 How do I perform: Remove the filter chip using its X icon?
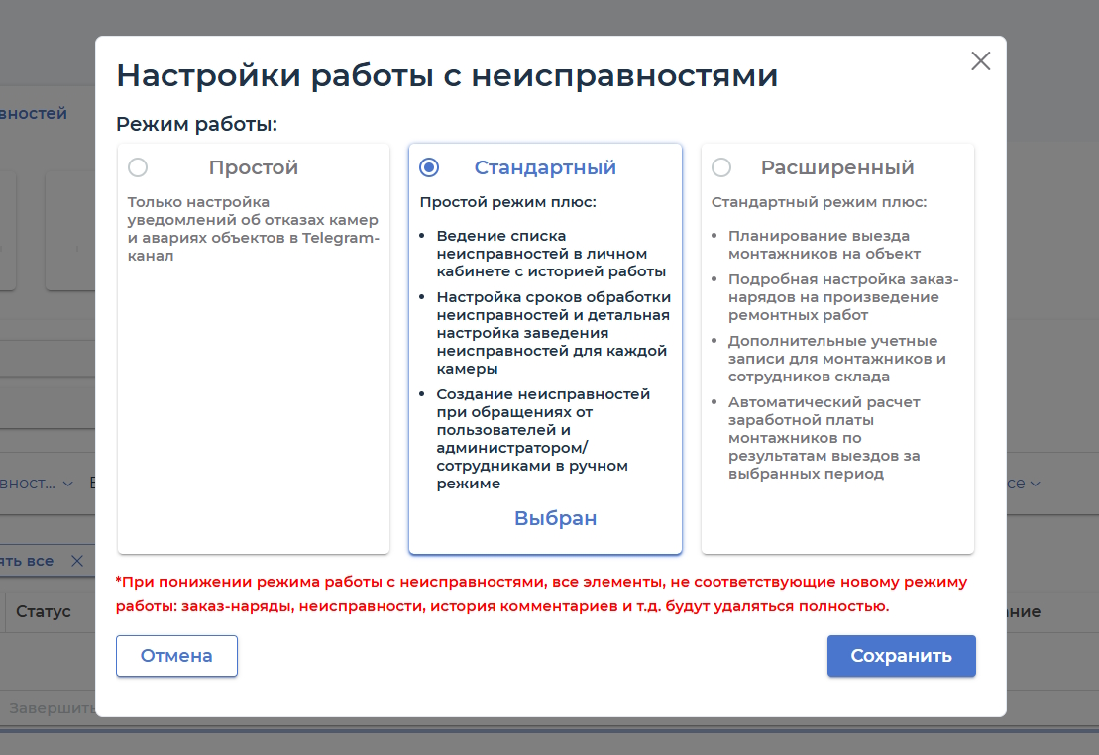77,561
